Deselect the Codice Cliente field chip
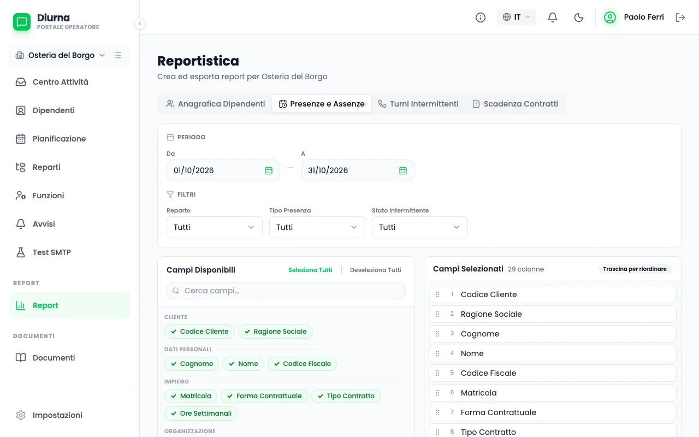This screenshot has height=437, width=699. tap(200, 332)
